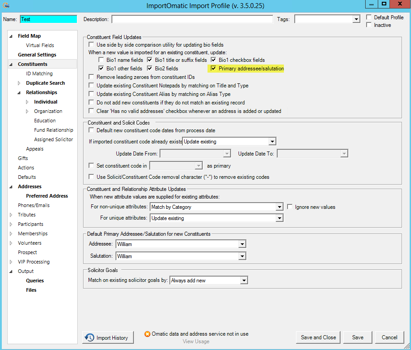Open the imported constituent code exists dropdown
The width and height of the screenshot is (411, 350).
pyautogui.click(x=271, y=141)
